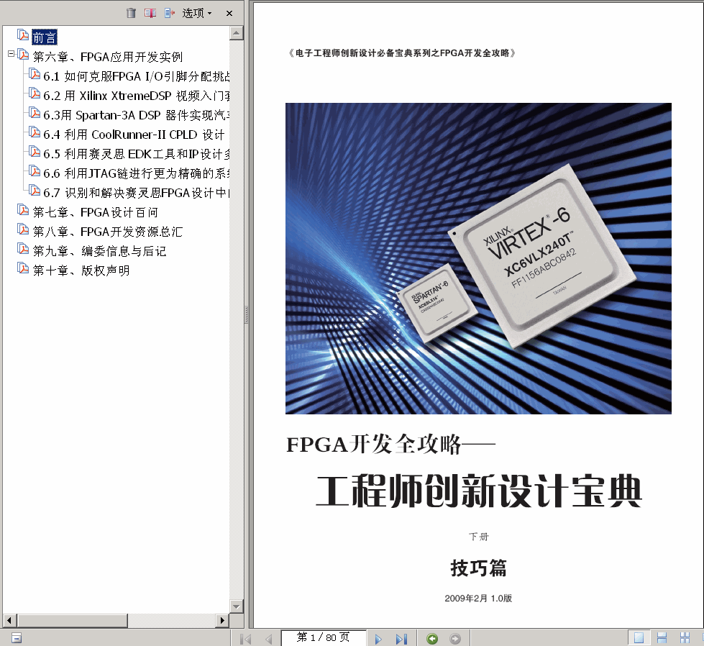The image size is (704, 646).
Task: Jump to last page of document
Action: (x=401, y=638)
